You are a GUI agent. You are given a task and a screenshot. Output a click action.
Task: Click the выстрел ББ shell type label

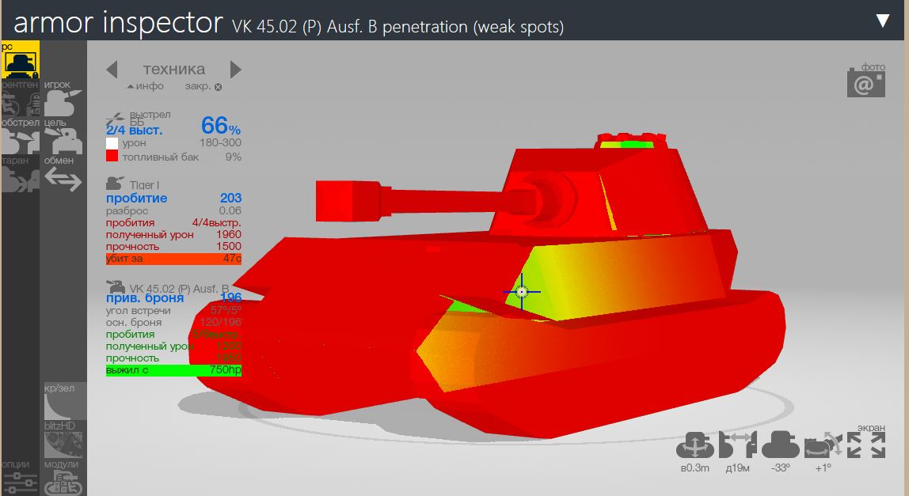(150, 118)
